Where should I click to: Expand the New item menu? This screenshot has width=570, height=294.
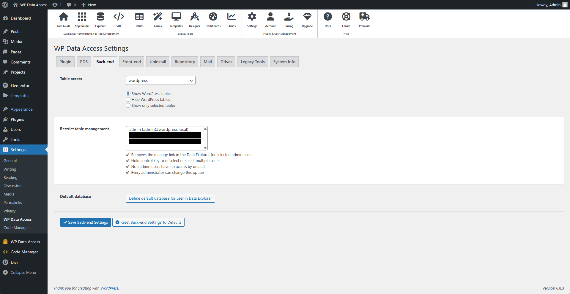pos(88,4)
